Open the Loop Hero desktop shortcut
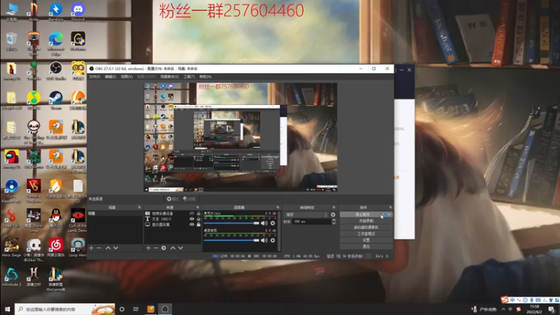560x315 pixels. point(78,248)
